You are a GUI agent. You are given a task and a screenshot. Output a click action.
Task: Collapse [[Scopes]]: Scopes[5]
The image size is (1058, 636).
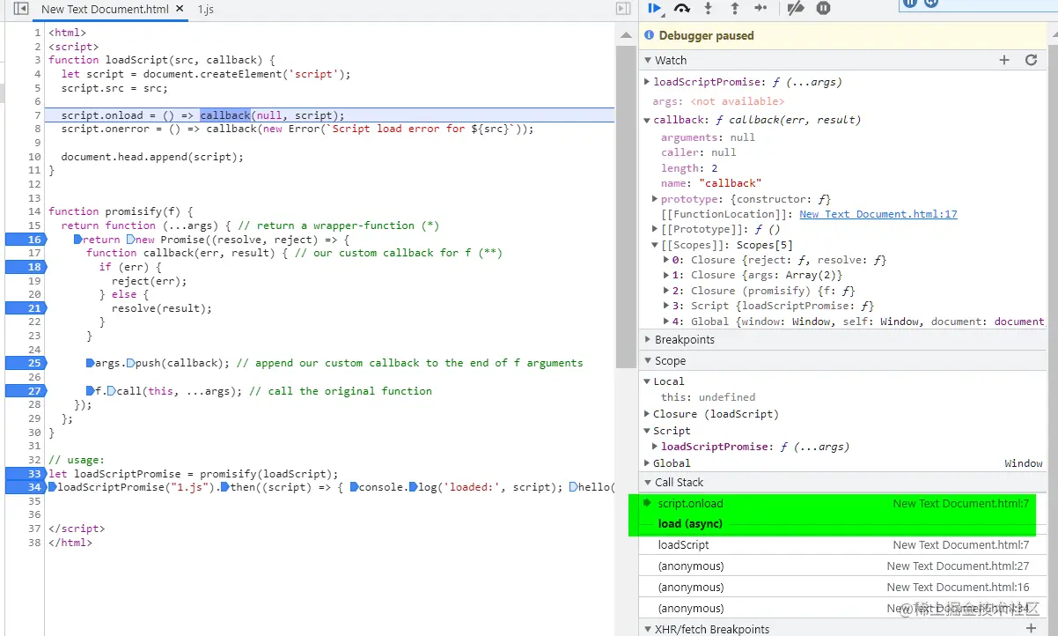pyautogui.click(x=654, y=245)
